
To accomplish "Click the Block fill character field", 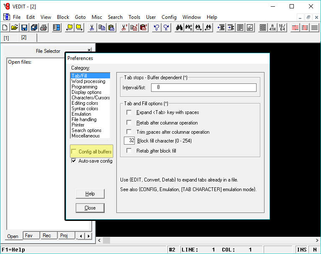I will [x=129, y=141].
